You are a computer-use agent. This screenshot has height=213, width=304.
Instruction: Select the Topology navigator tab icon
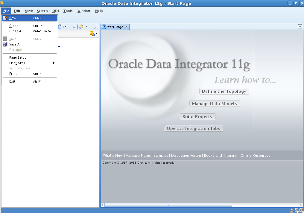[x=60, y=26]
